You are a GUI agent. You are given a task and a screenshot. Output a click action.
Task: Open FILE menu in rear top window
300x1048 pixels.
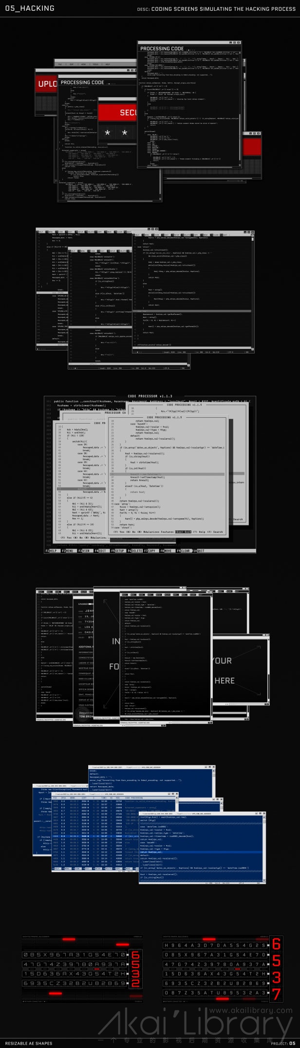60,64
